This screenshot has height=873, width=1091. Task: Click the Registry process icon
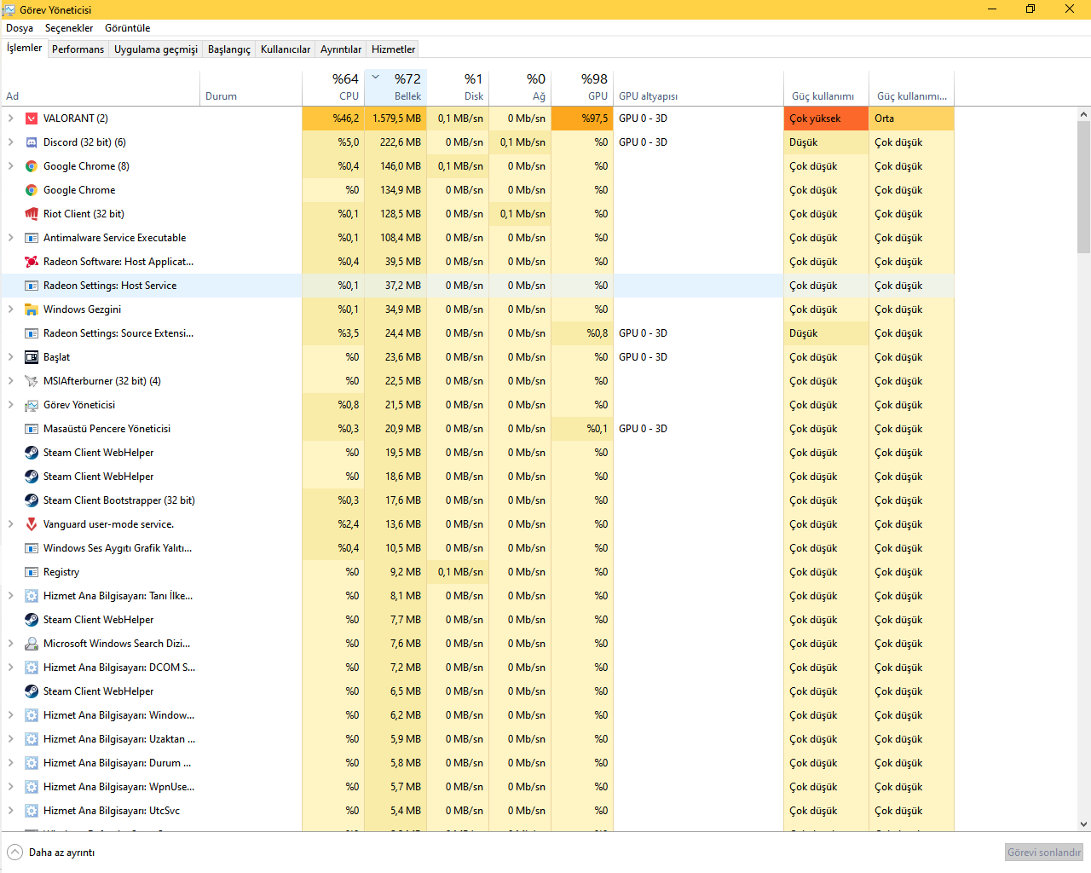click(32, 572)
